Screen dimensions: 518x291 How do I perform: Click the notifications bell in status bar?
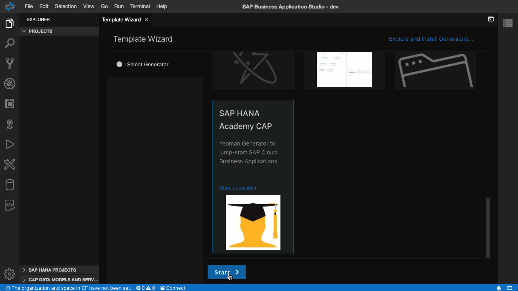[499, 288]
